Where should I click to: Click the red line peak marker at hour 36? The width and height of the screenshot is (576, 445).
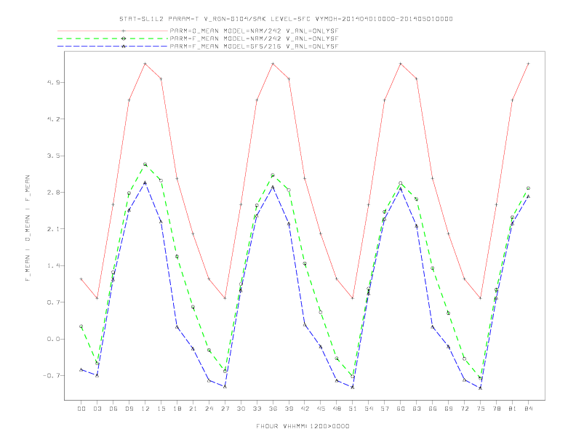[x=273, y=64]
